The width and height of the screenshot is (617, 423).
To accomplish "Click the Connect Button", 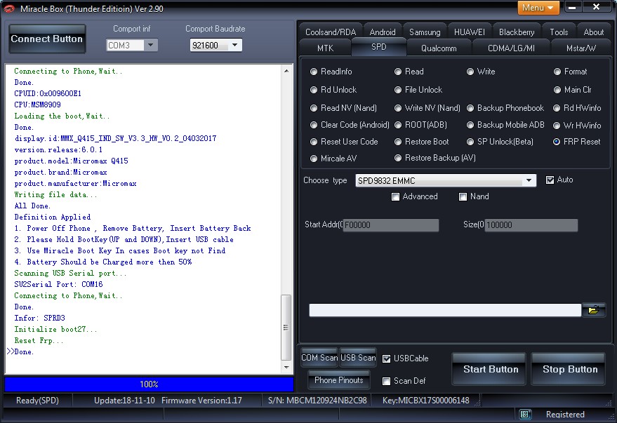I will pos(47,39).
